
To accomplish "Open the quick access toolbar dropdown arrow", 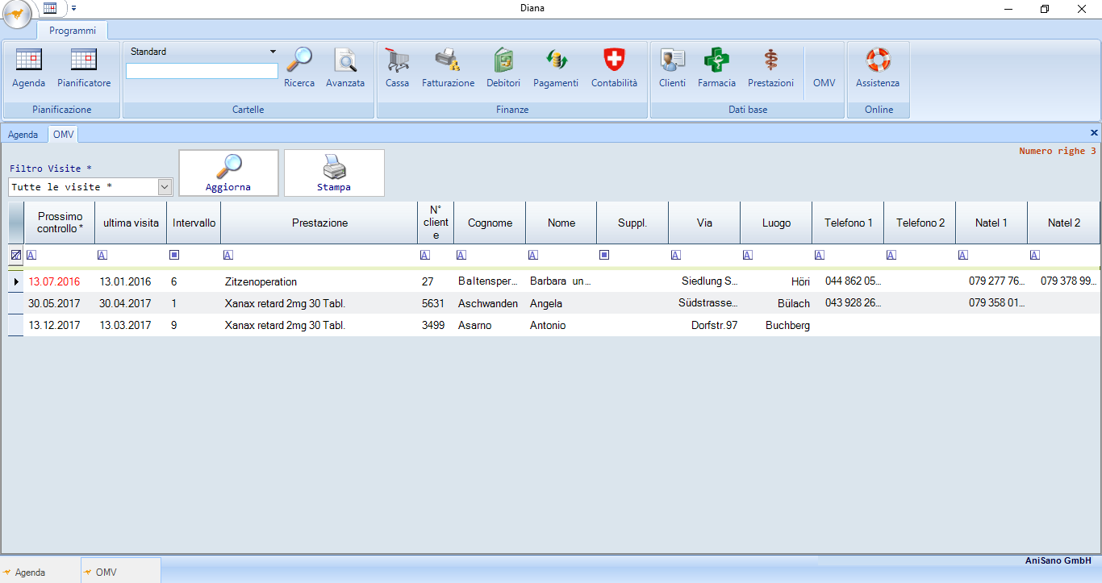I will point(73,8).
